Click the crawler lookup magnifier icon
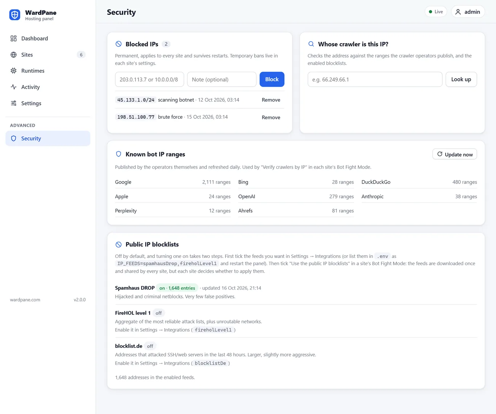The image size is (496, 414). (311, 44)
